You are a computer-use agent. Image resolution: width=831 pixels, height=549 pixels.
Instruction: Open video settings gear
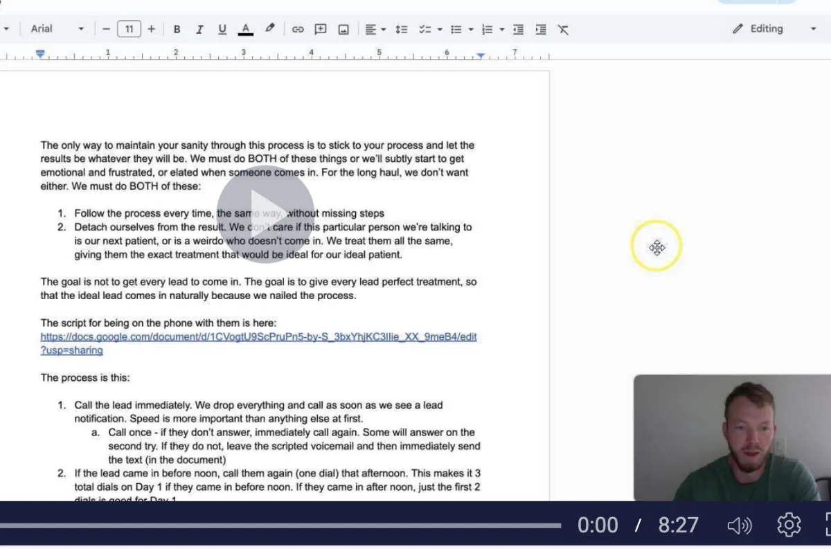pos(789,525)
